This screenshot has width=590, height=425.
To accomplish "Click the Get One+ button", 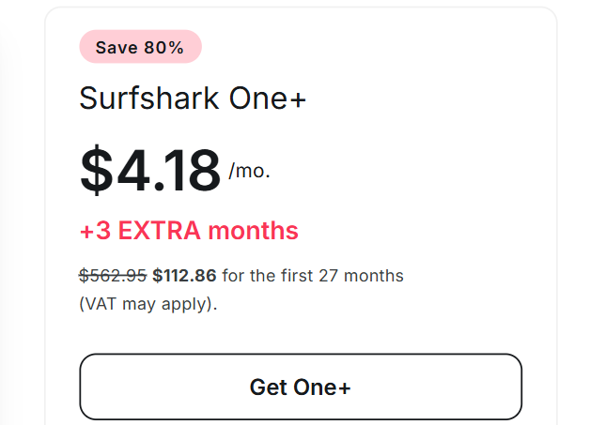I will coord(300,387).
